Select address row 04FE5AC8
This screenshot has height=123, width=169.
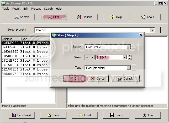tap(26, 47)
